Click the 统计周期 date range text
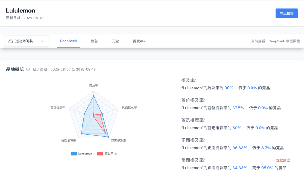The image size is (304, 177). (64, 70)
